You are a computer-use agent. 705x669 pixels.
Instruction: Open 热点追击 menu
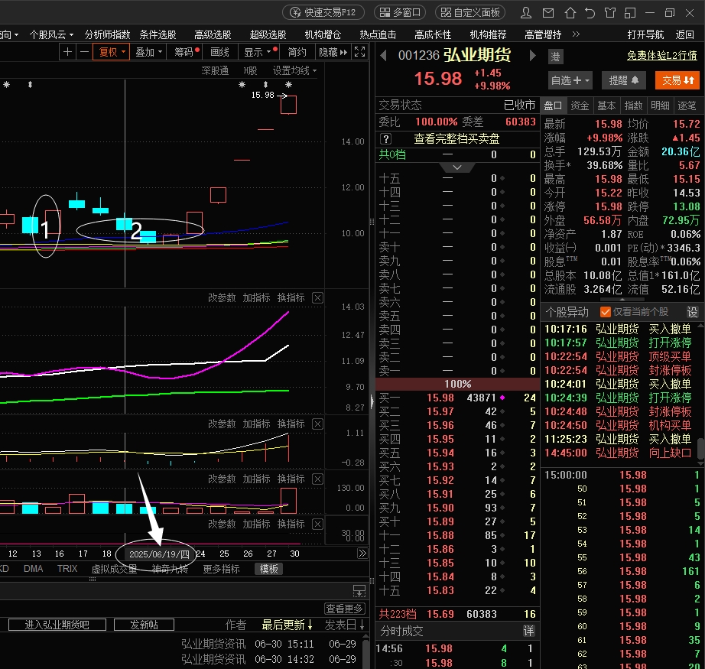click(378, 34)
